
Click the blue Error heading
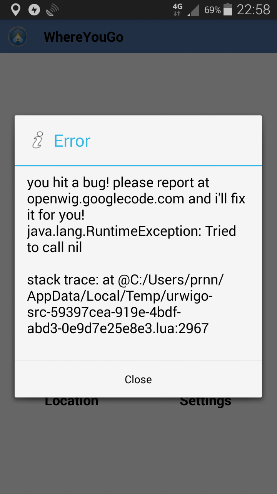[x=72, y=141]
